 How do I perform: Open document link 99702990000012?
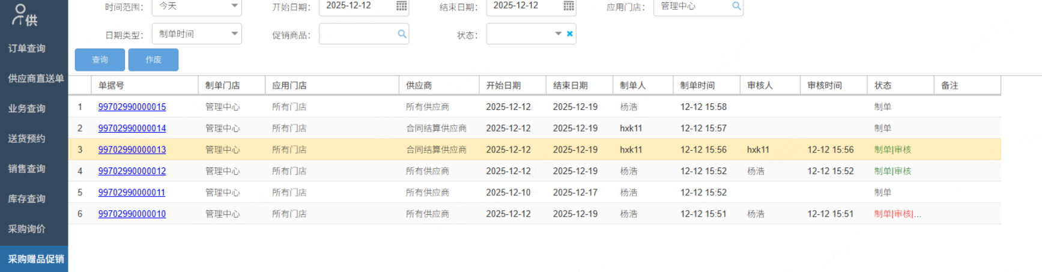pos(132,171)
